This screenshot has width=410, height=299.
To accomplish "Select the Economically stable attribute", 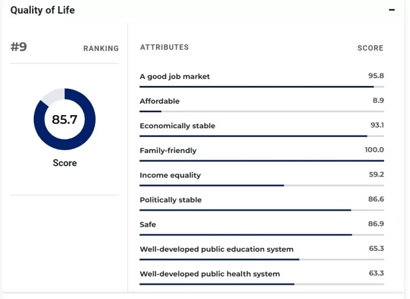I will point(177,125).
